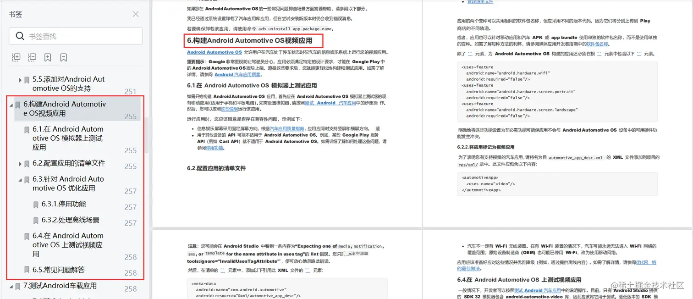693x299 pixels.
Task: Click the bookmark panel vertical scrollbar
Action: pyautogui.click(x=147, y=135)
